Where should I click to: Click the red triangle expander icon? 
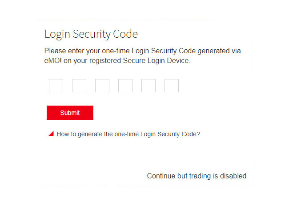click(51, 134)
